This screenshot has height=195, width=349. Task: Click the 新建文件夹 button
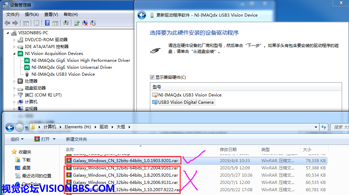(x=76, y=139)
